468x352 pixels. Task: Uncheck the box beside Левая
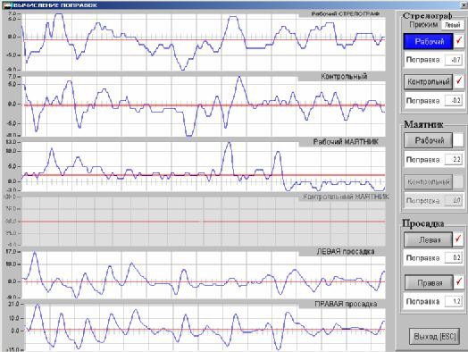click(x=458, y=239)
